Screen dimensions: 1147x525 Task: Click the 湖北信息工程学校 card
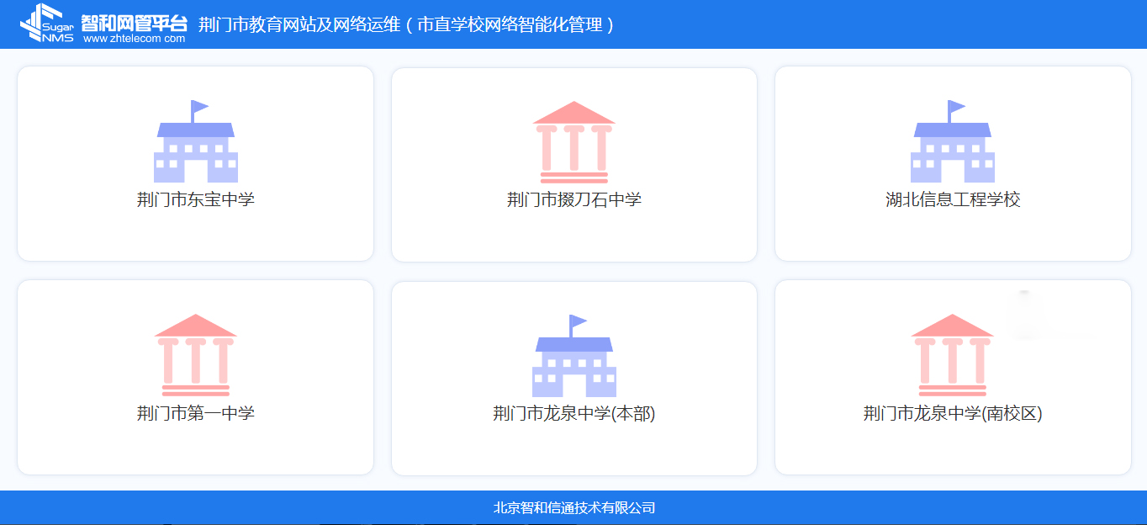[952, 163]
